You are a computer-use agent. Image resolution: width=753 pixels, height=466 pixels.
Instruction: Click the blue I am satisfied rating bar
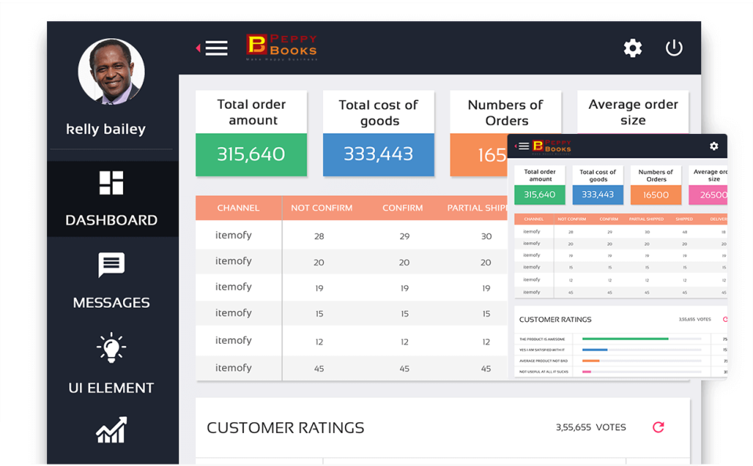[x=595, y=350]
